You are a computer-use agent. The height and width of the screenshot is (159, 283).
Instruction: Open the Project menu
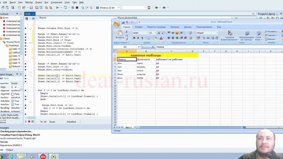point(38,2)
